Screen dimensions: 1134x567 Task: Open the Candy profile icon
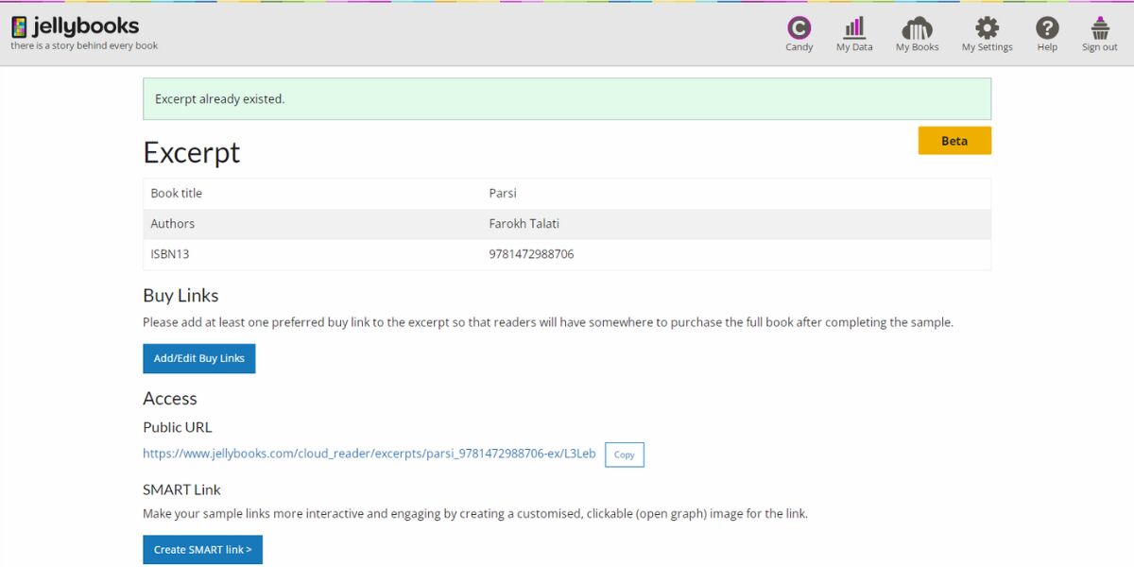pos(799,28)
